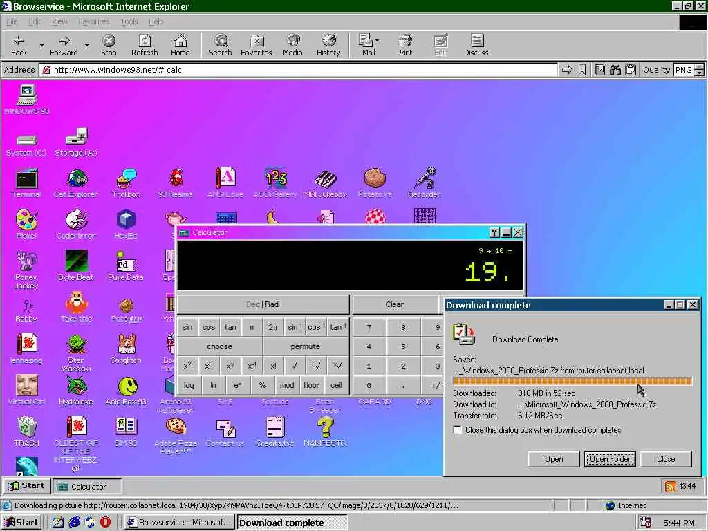Click Close button in download dialog

pyautogui.click(x=666, y=459)
